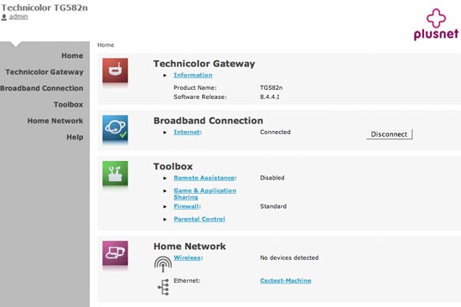Expand the arrow beside the Information link

[x=165, y=75]
